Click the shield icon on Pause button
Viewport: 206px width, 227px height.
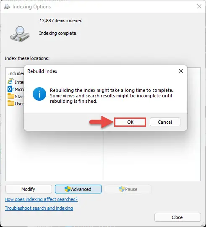click(x=121, y=189)
